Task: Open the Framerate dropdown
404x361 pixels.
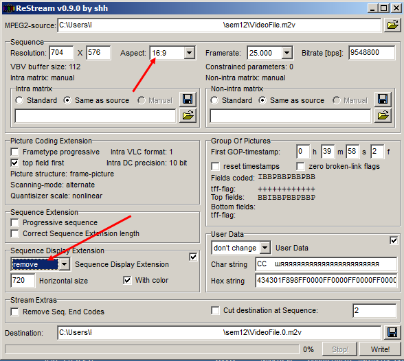Action: pyautogui.click(x=287, y=53)
